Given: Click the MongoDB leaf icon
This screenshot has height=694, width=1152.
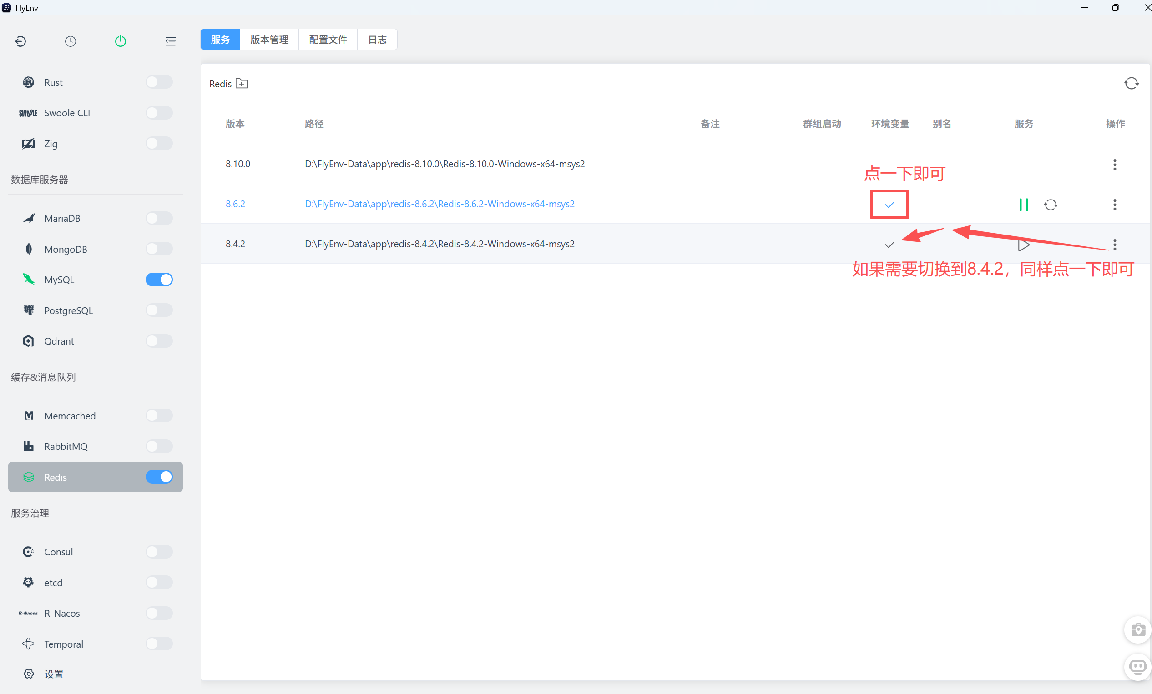Looking at the screenshot, I should click(29, 249).
